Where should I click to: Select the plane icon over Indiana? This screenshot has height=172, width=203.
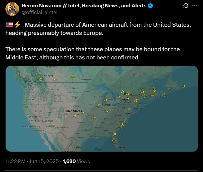click(x=107, y=111)
